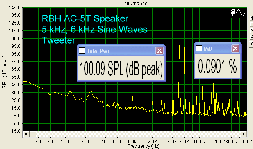Click the 1.0k frequency tick label
The height and width of the screenshot is (149, 253).
(x=132, y=142)
